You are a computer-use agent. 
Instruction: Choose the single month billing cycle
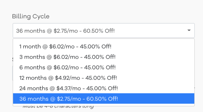pyautogui.click(x=104, y=46)
